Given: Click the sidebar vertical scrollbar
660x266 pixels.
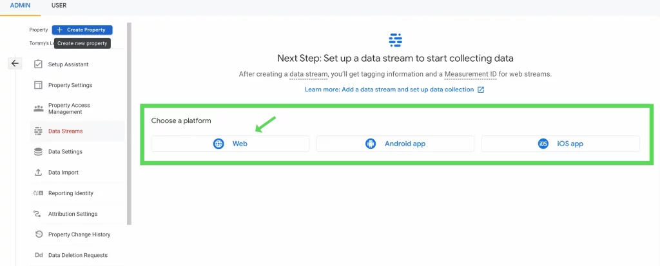Looking at the screenshot, I should click(x=129, y=124).
